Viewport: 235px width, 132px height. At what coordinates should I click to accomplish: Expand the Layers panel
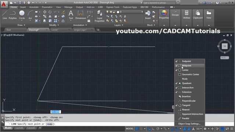click(x=119, y=25)
